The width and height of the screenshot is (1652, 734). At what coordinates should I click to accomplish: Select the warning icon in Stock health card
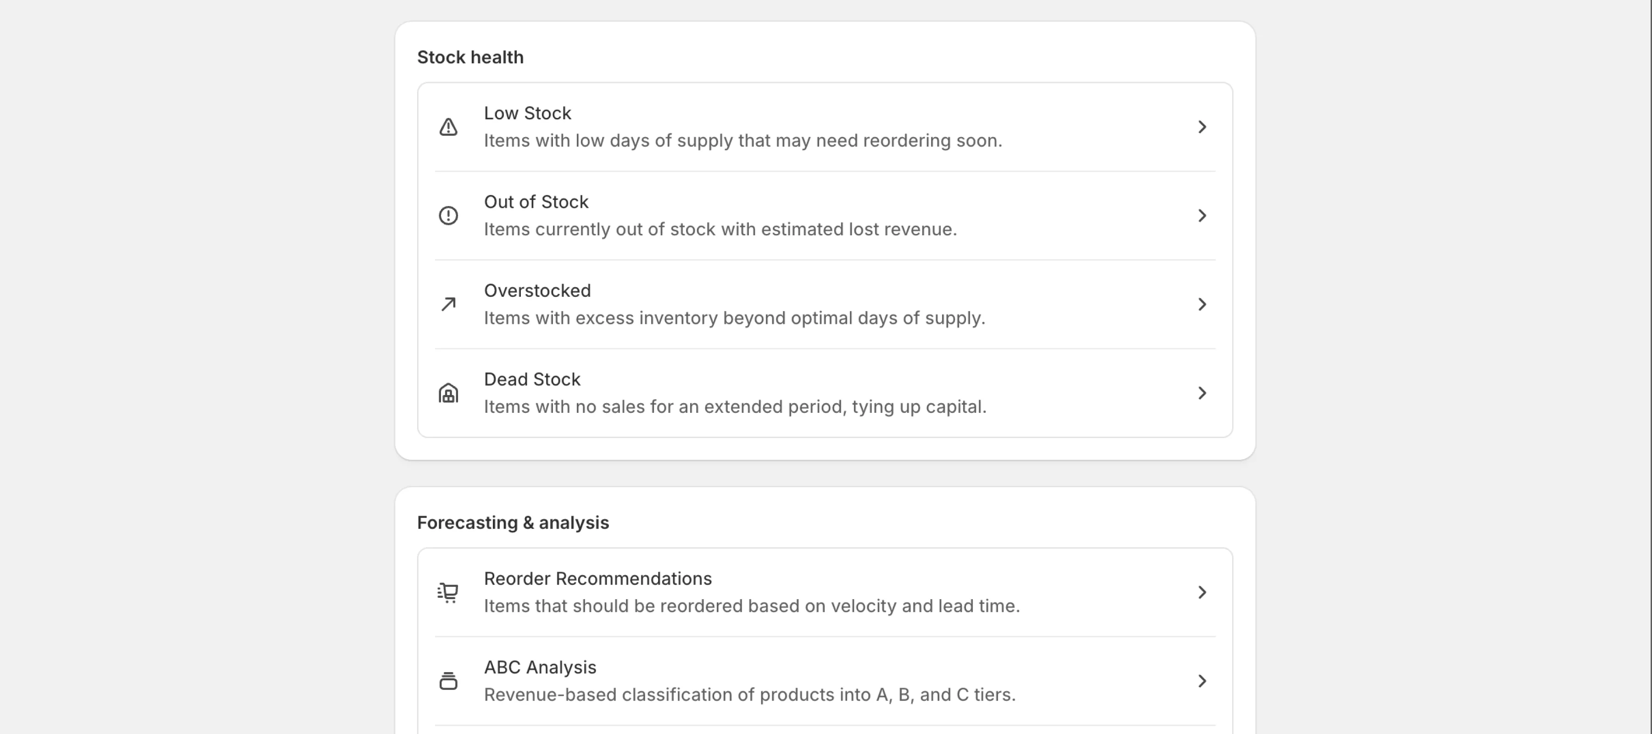(x=447, y=127)
